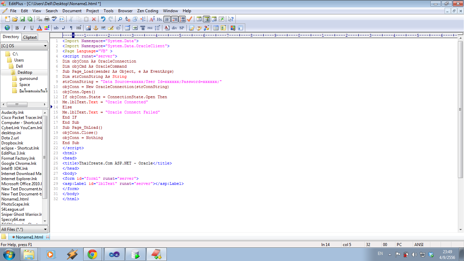Screen dimensions: 464x261
Task: Select Google Chrome.lnk in file list
Action: click(19, 163)
